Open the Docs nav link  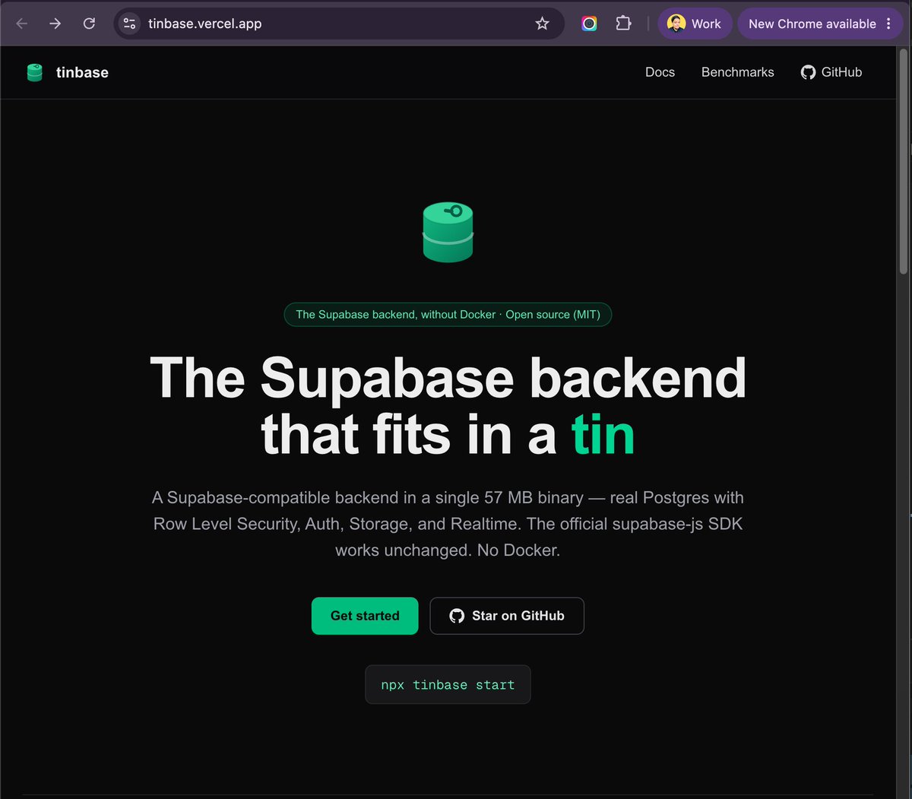(x=660, y=72)
